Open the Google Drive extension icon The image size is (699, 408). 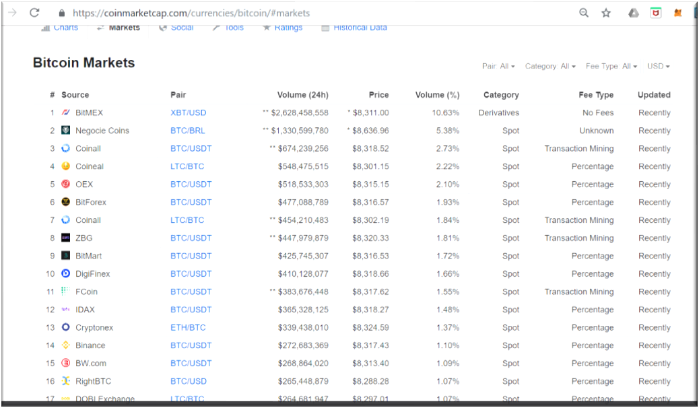pyautogui.click(x=634, y=13)
